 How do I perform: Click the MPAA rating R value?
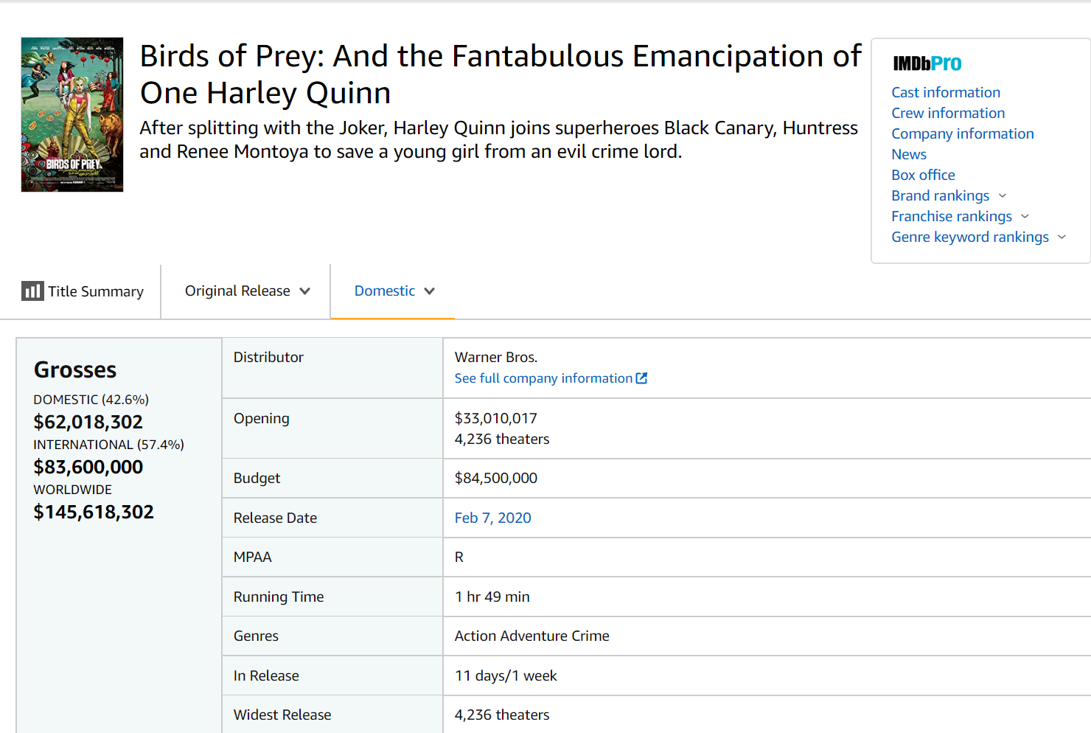[x=459, y=557]
